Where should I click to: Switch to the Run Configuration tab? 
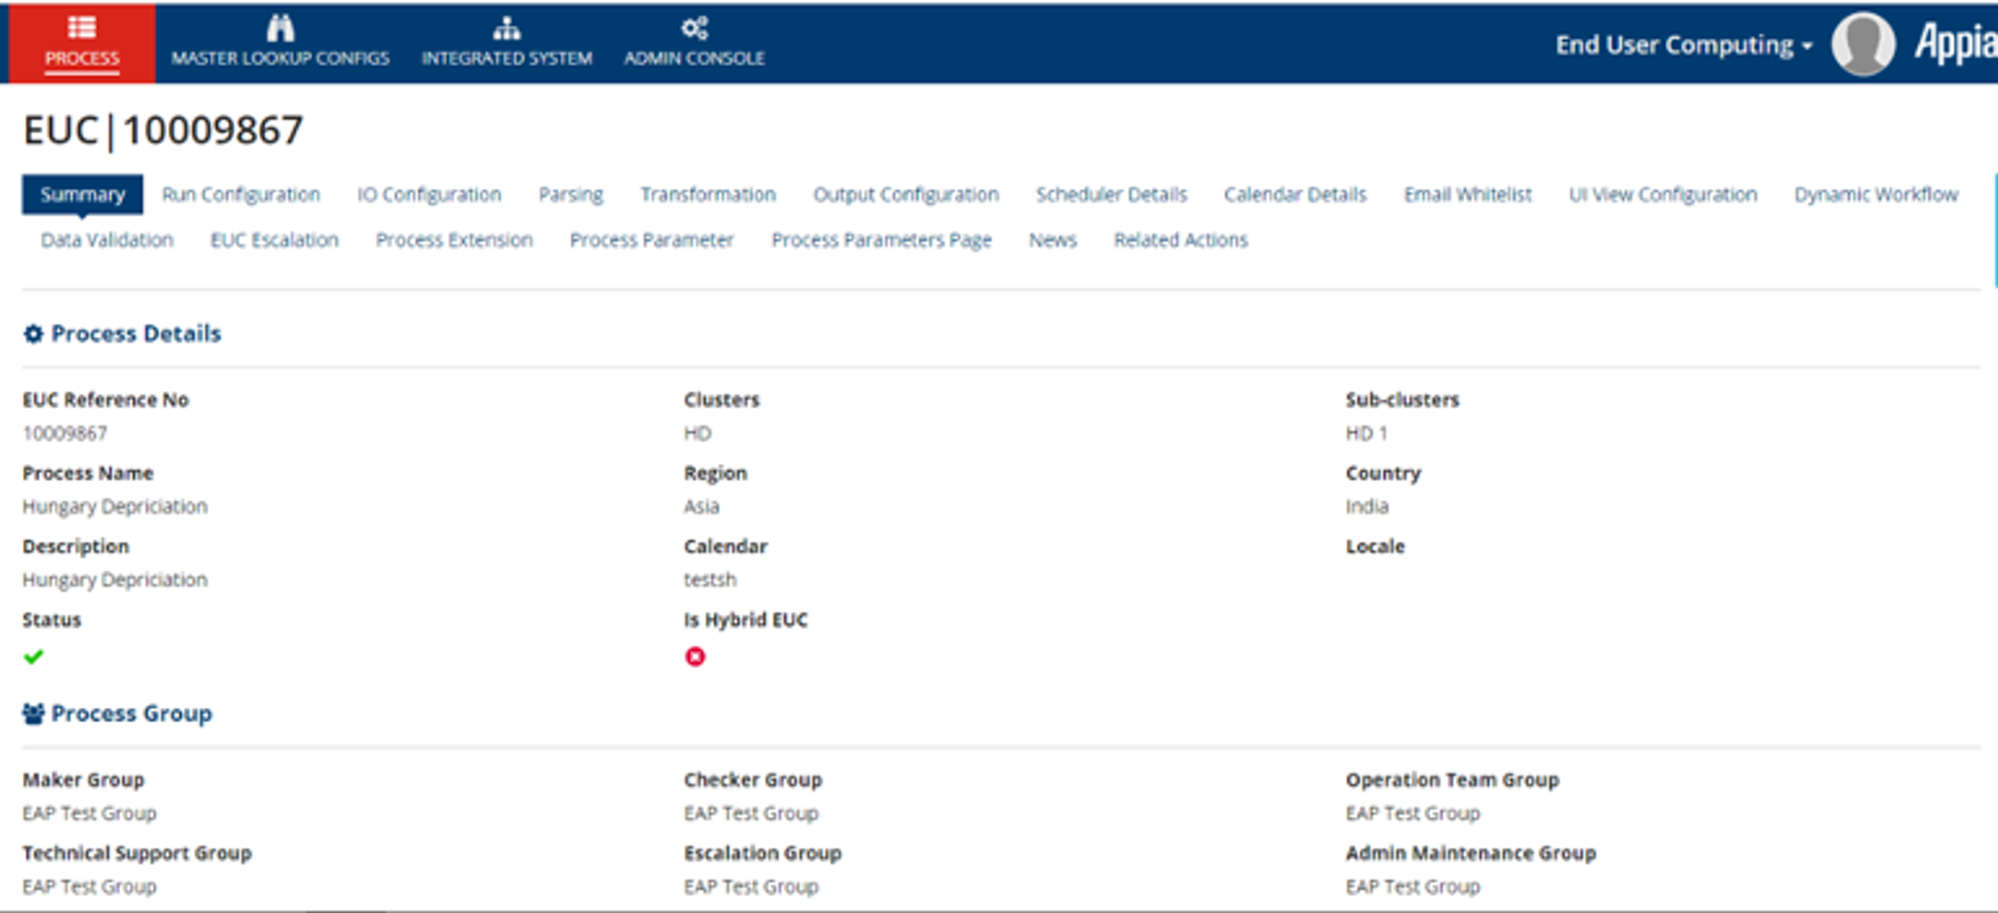[240, 194]
